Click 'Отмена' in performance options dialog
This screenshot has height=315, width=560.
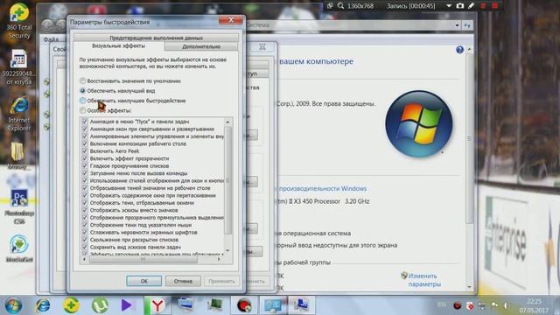183,281
